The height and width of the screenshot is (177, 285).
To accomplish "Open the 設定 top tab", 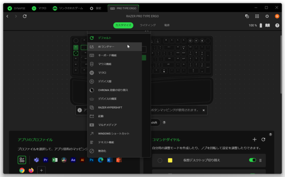I will point(96,8).
